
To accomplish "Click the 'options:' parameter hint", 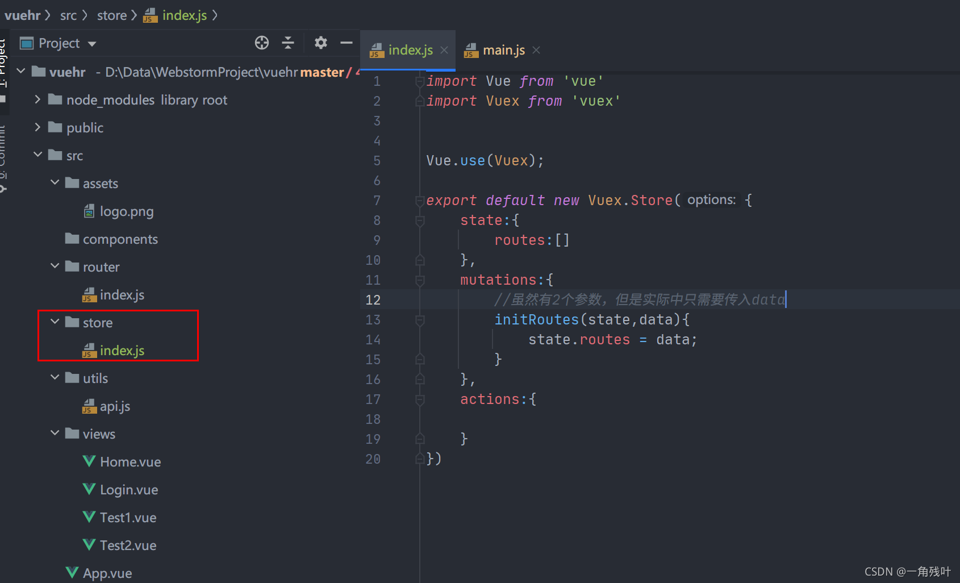I will [x=711, y=200].
